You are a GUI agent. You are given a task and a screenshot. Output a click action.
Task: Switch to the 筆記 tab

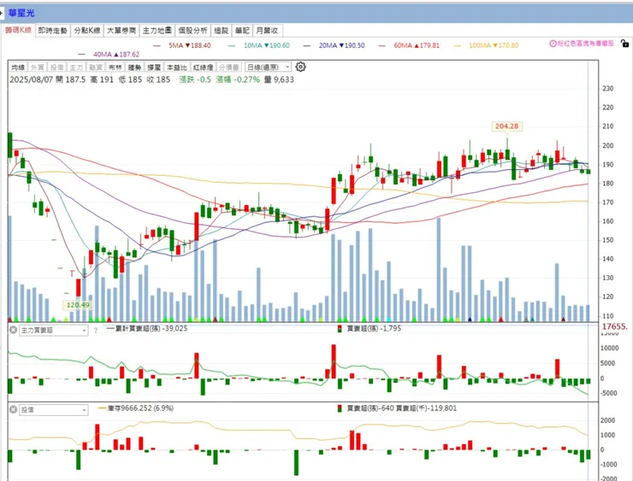pyautogui.click(x=242, y=30)
